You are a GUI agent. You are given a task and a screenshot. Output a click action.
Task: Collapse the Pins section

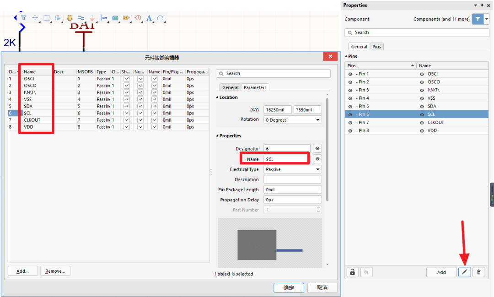tap(346, 56)
